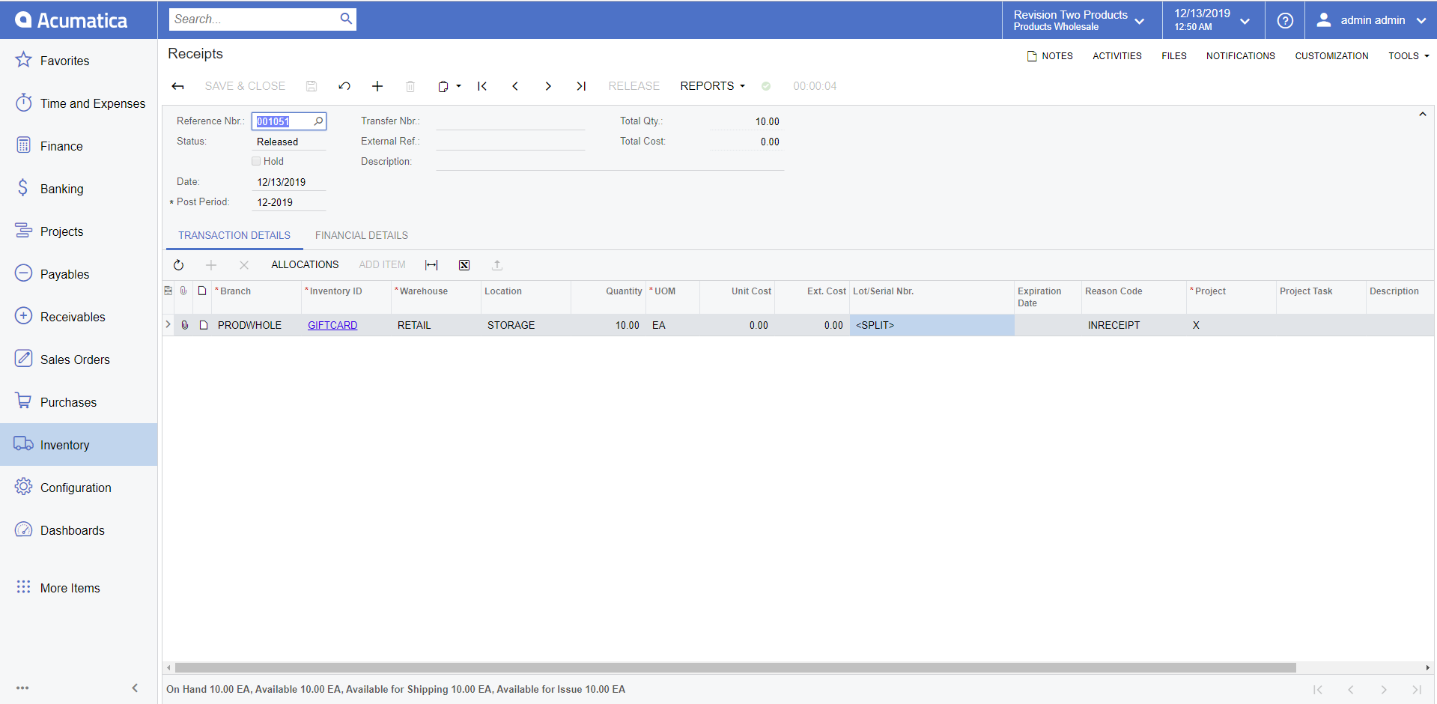Expand the TOOLS dropdown
This screenshot has width=1437, height=704.
click(1409, 56)
